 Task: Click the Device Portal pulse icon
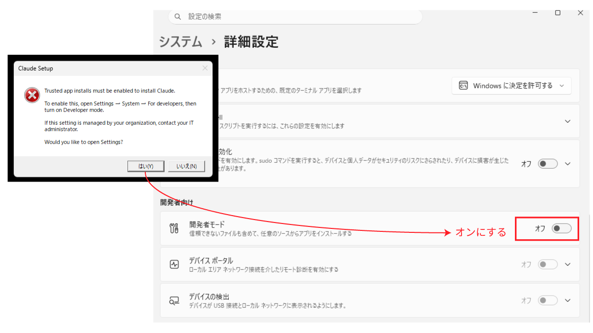click(x=174, y=264)
